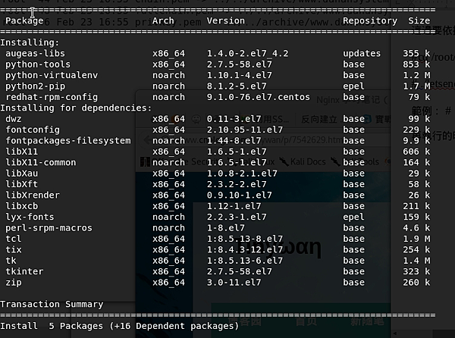Click the Repository column header
Viewport: 455px width, 338px height.
pos(369,21)
